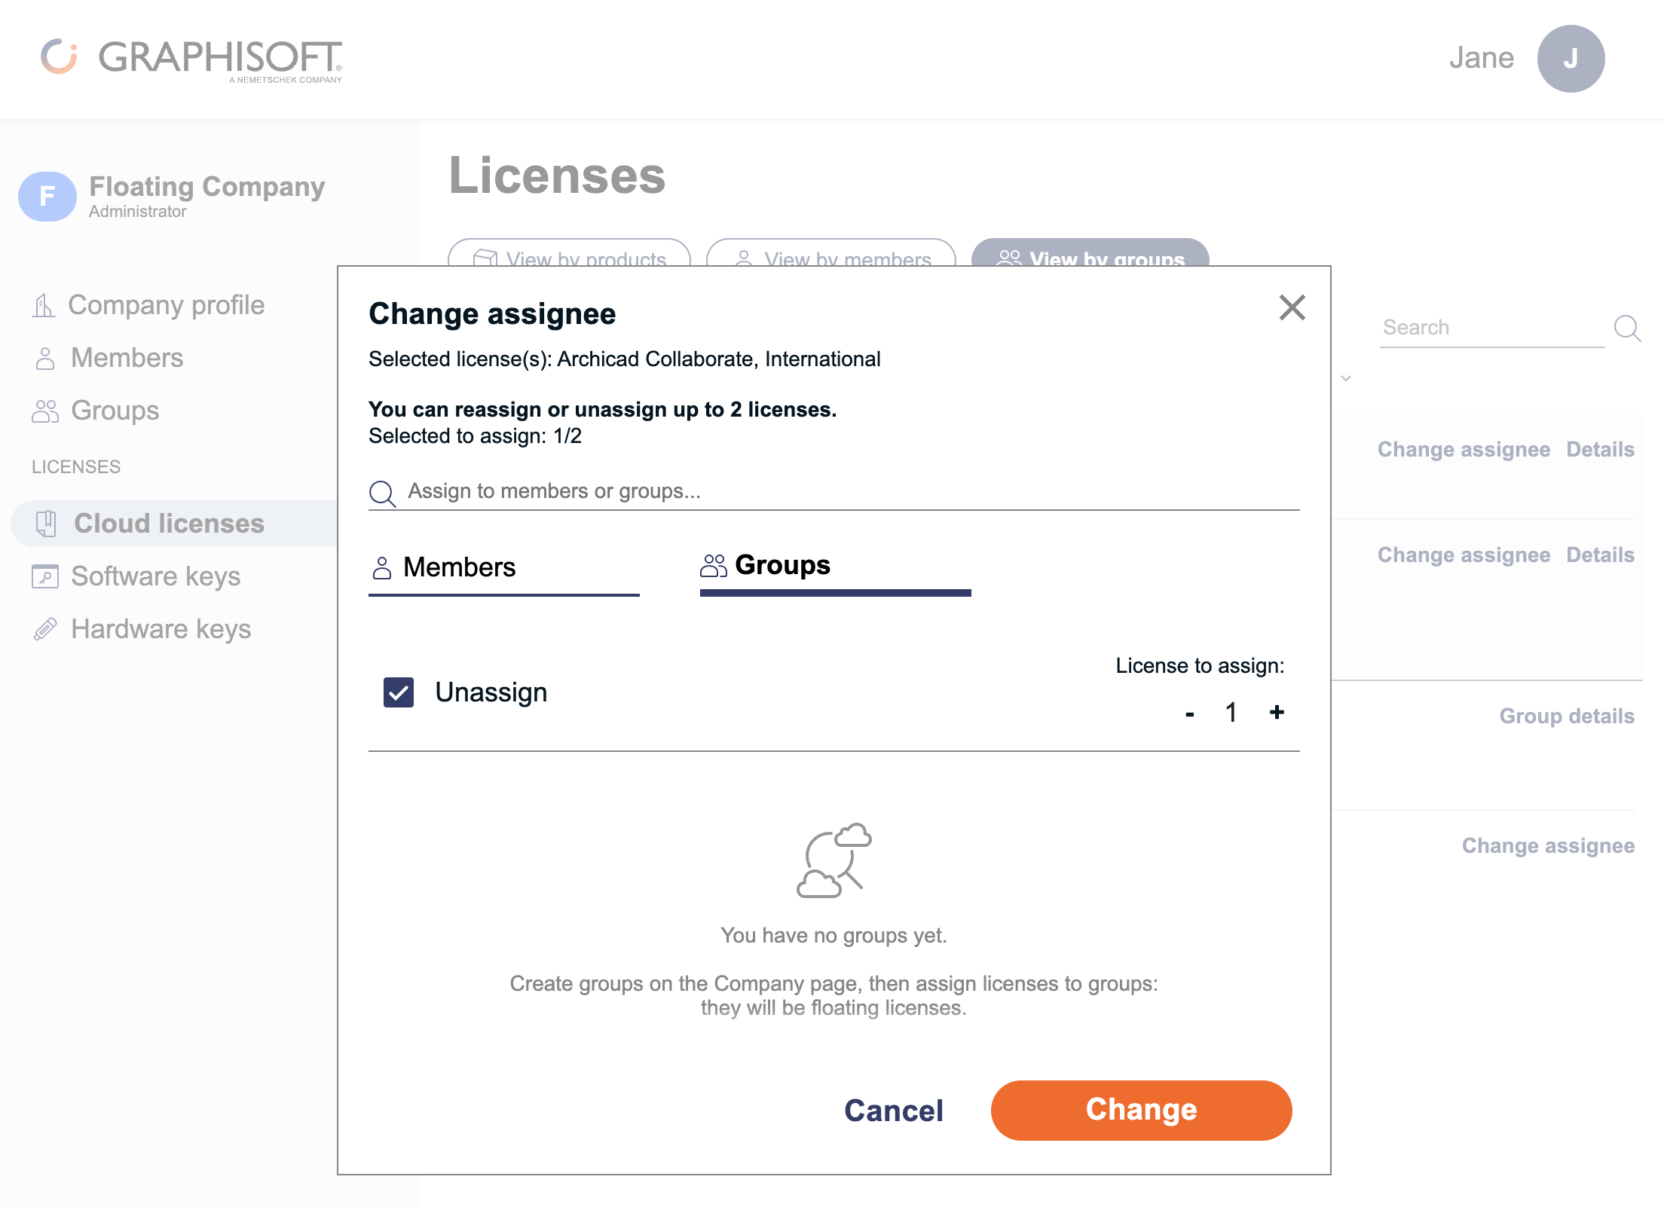Screen dimensions: 1664x1207
Task: Confirm with the orange Change button
Action: click(1141, 1110)
